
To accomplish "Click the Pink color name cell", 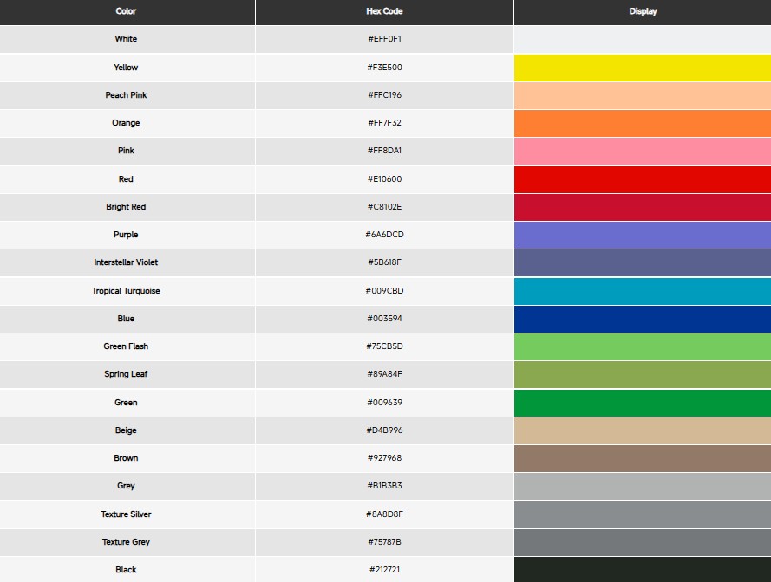I will click(x=126, y=151).
